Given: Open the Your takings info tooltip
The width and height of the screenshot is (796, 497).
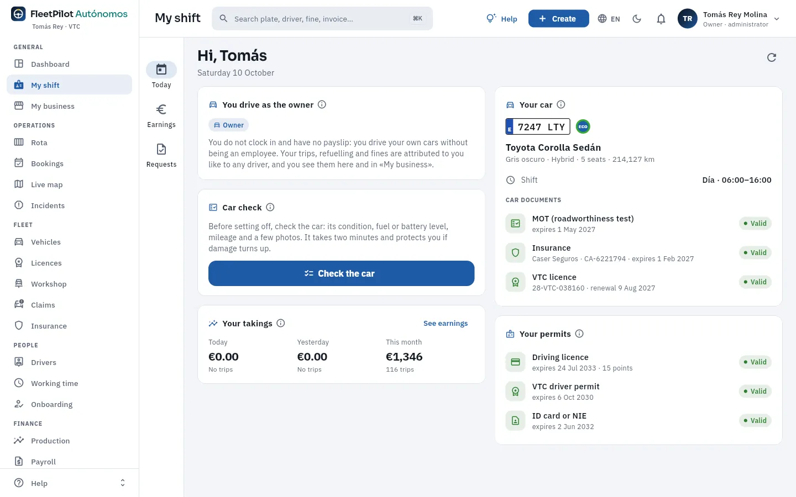Looking at the screenshot, I should pos(281,323).
